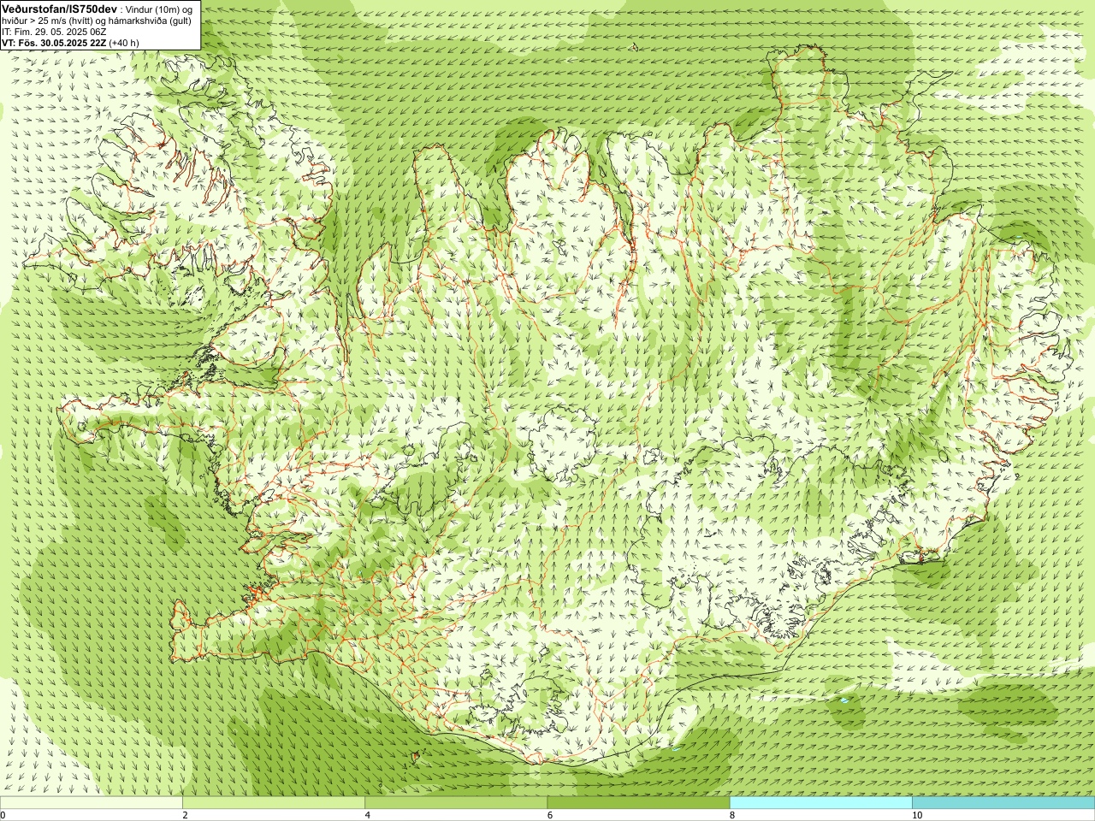The width and height of the screenshot is (1095, 821).
Task: Click the above 10 m/s teal legend color
Action: point(1003,803)
